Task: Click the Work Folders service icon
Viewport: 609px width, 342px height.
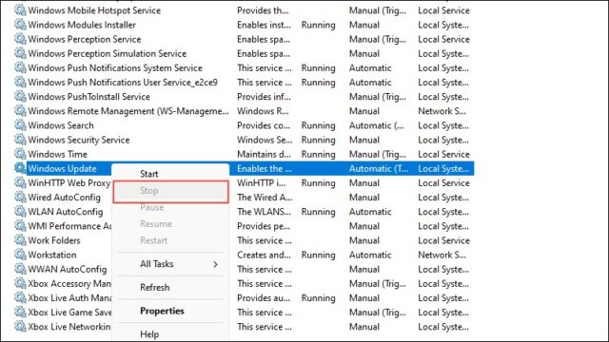Action: tap(20, 240)
